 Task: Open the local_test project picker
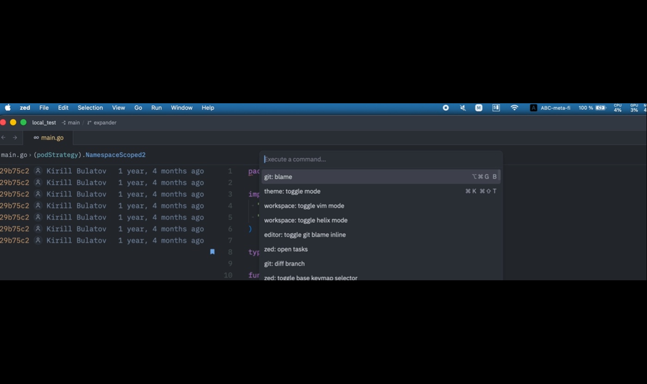pyautogui.click(x=44, y=123)
